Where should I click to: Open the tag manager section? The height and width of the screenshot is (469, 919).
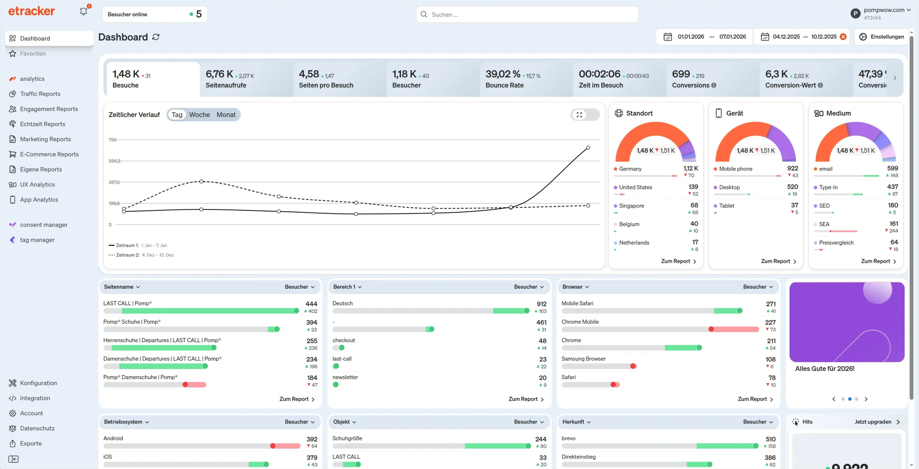(37, 240)
